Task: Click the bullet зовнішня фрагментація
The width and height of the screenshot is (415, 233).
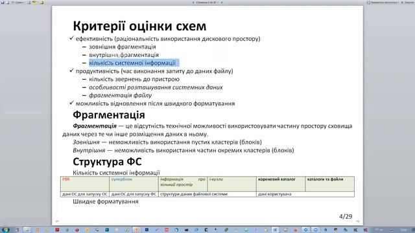Action: (x=123, y=47)
